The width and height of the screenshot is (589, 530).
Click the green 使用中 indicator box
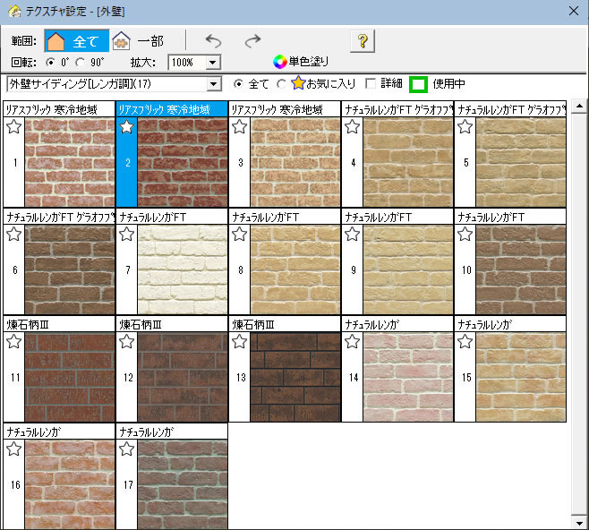pos(418,84)
